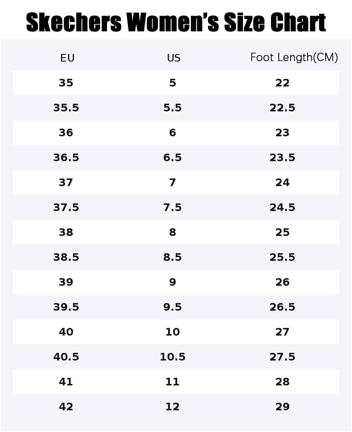This screenshot has height=432, width=352.
Task: Select US size 8.5 cell
Action: [x=172, y=257]
